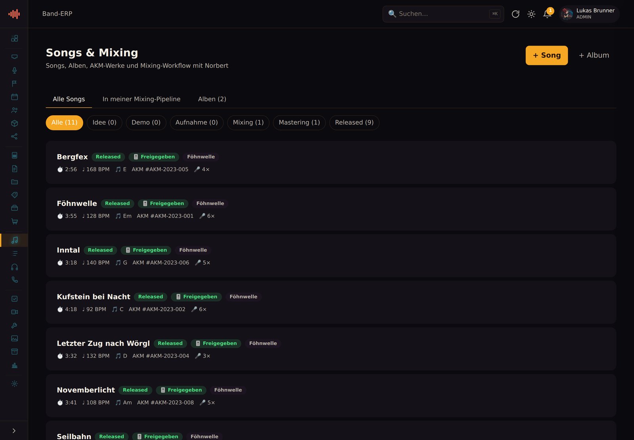Click AKM #AKM-2023-008 on Novemberlicht
The height and width of the screenshot is (440, 634).
point(166,403)
